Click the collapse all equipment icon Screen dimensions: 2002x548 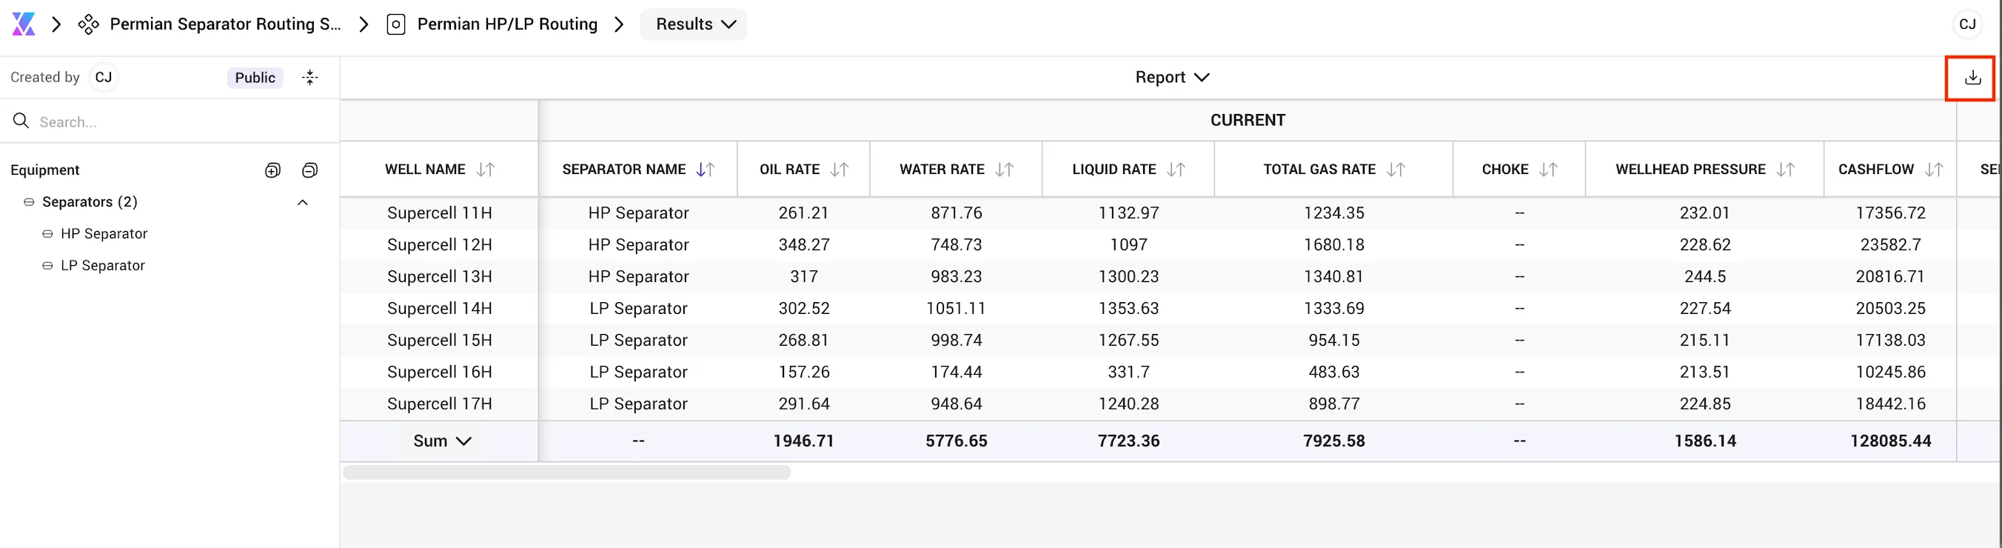coord(310,170)
